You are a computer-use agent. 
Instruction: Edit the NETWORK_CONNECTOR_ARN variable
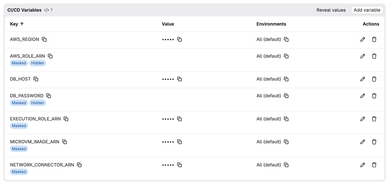[x=363, y=165]
